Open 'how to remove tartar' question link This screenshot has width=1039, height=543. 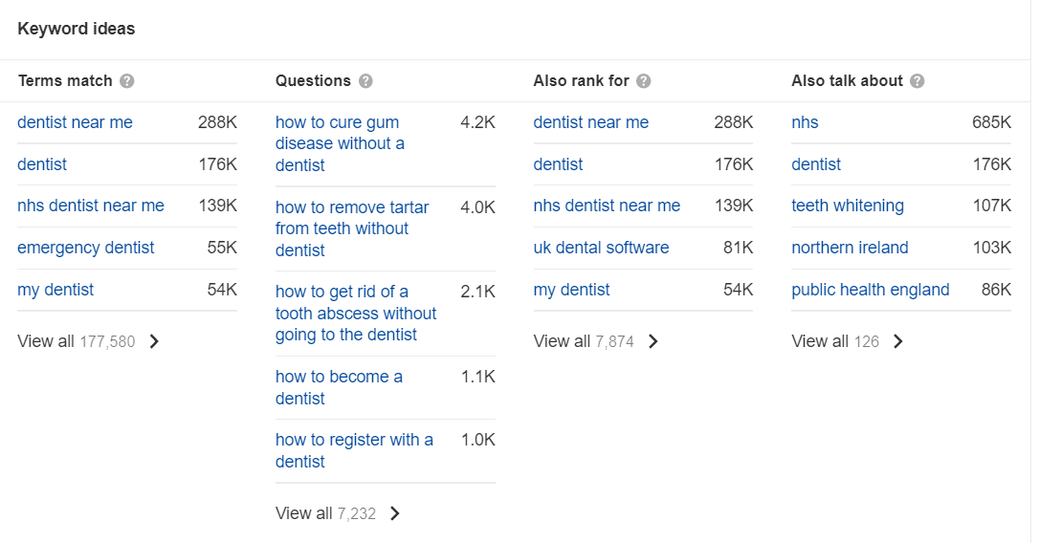[x=352, y=228]
